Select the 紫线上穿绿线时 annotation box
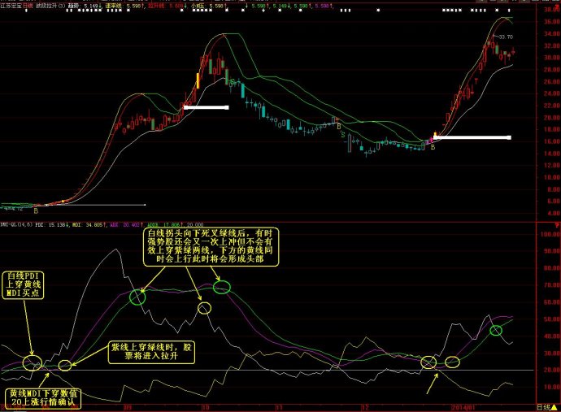 pyautogui.click(x=151, y=352)
